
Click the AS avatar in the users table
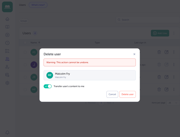(x=34, y=52)
